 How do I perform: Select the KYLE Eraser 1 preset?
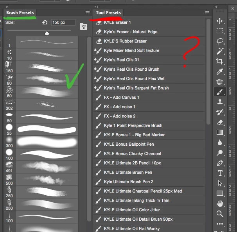[x=149, y=23]
